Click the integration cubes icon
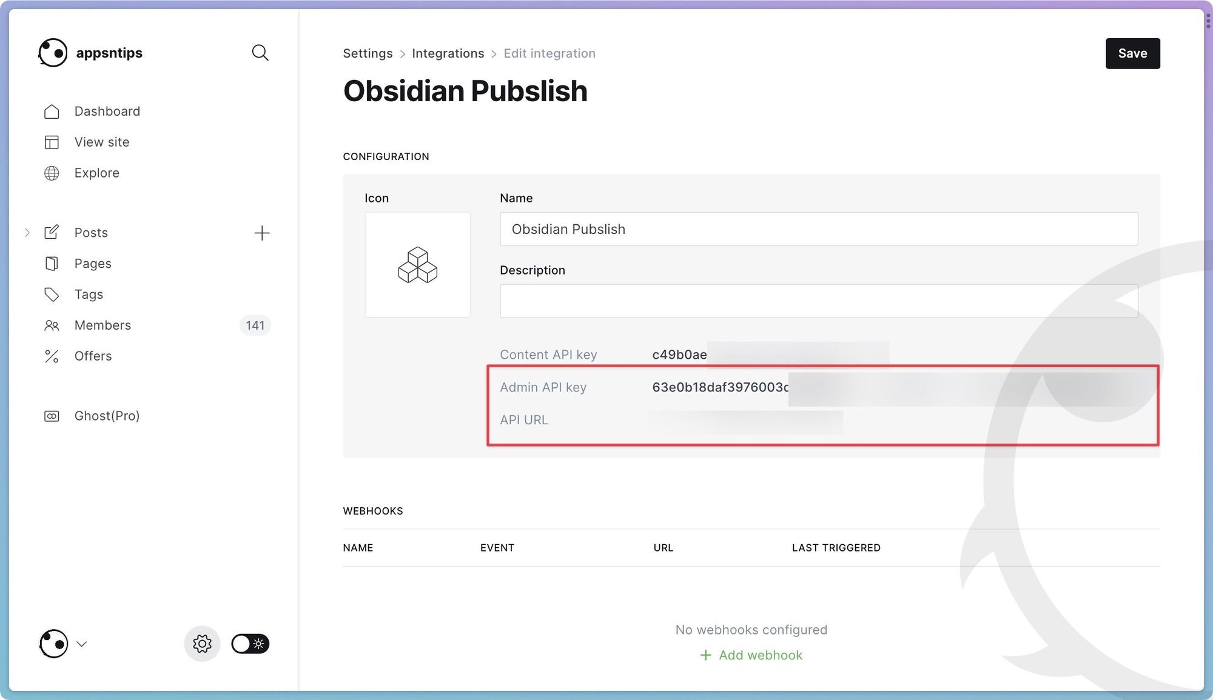 (x=417, y=265)
